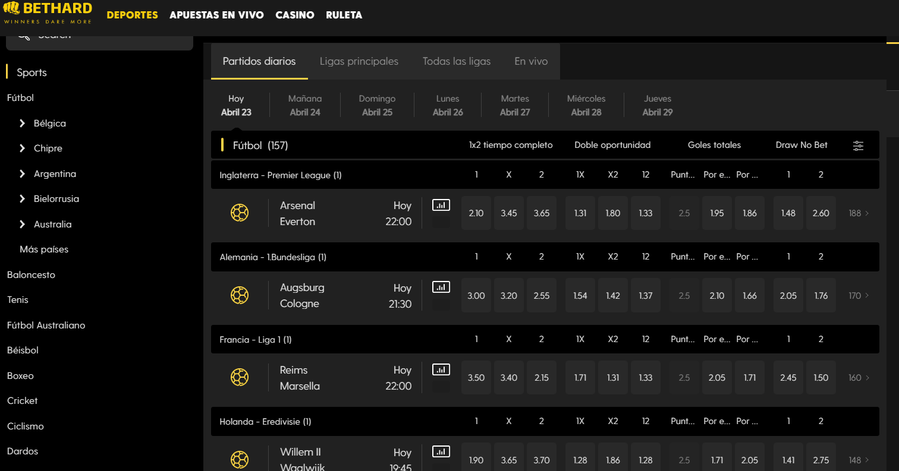Open market filter settings icon in Fútbol header
Viewport: 899px width, 471px height.
[x=858, y=146]
